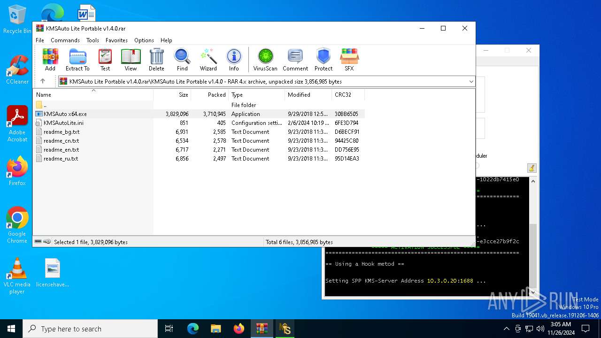Open the Favorites menu
Viewport: 601px width, 338px height.
coord(116,40)
